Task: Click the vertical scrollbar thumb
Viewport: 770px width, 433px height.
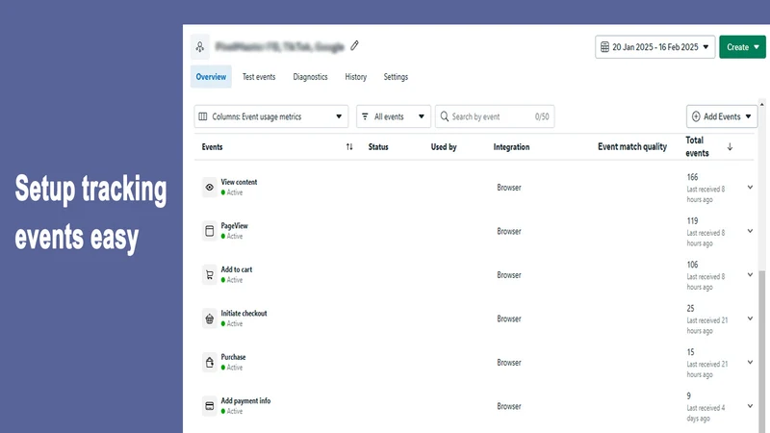Action: 761,351
